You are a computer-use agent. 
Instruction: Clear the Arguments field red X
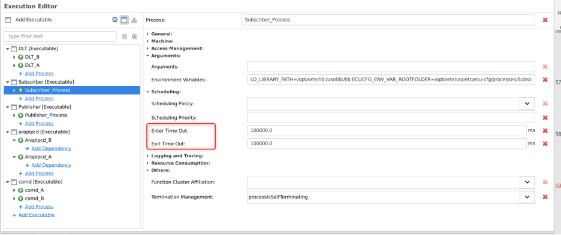(x=545, y=67)
